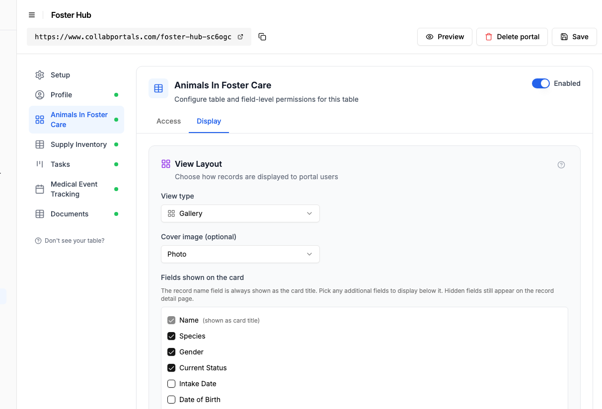Image resolution: width=602 pixels, height=409 pixels.
Task: Open the Tasks sidebar item
Action: (x=76, y=164)
